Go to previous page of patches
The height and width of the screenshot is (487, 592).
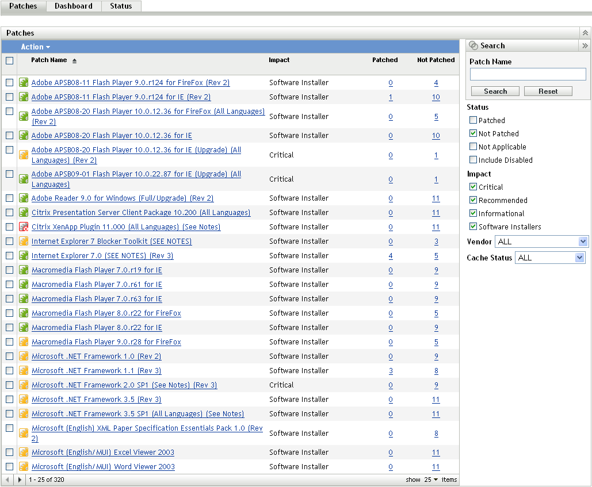(x=7, y=480)
